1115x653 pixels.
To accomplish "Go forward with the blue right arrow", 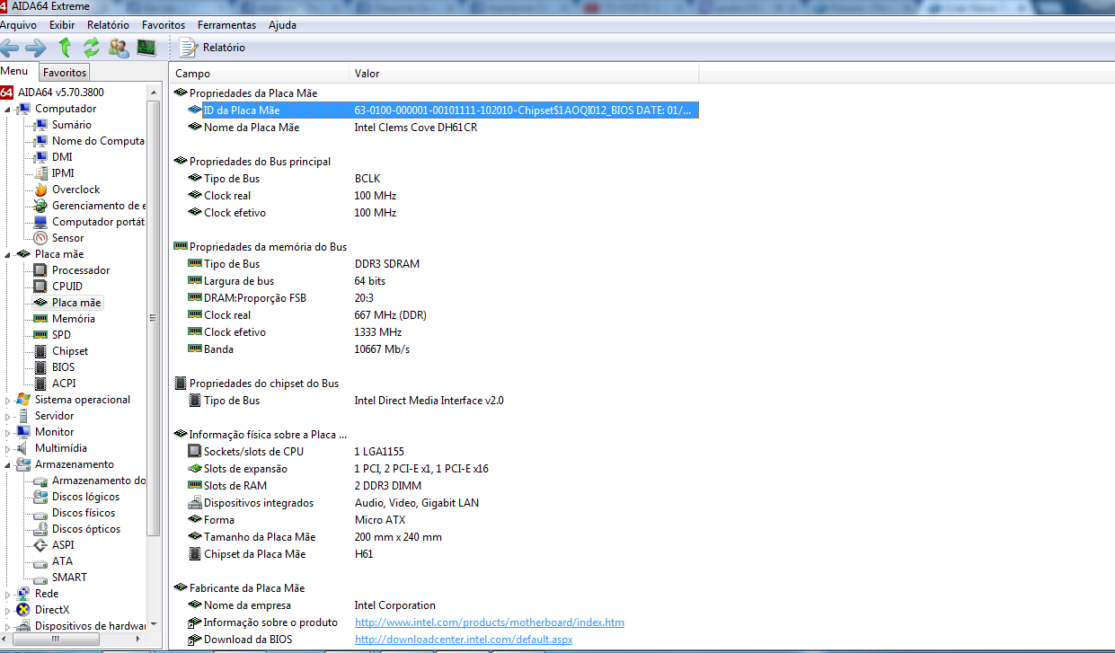I will [36, 48].
